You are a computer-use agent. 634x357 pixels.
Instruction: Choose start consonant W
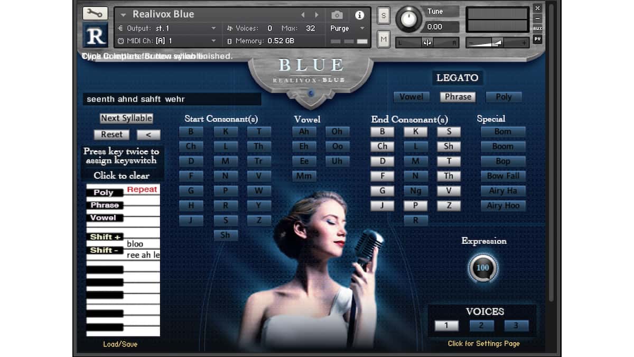[x=259, y=191]
